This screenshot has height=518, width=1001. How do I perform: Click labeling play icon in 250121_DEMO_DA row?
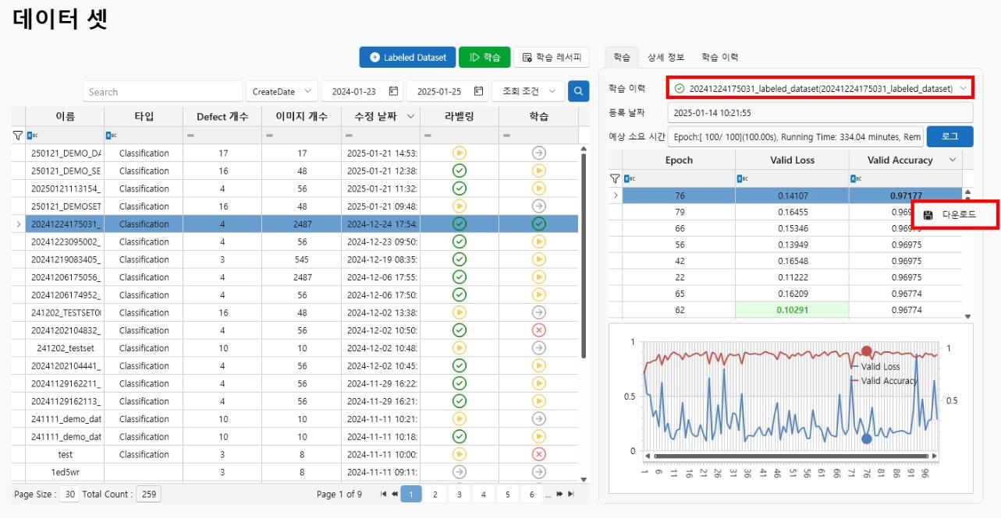pyautogui.click(x=460, y=153)
